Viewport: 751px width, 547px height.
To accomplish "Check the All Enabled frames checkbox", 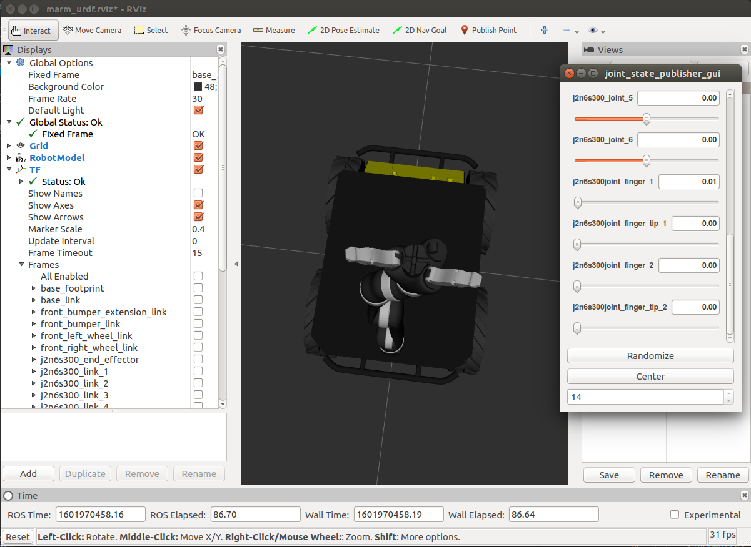I will [x=198, y=276].
